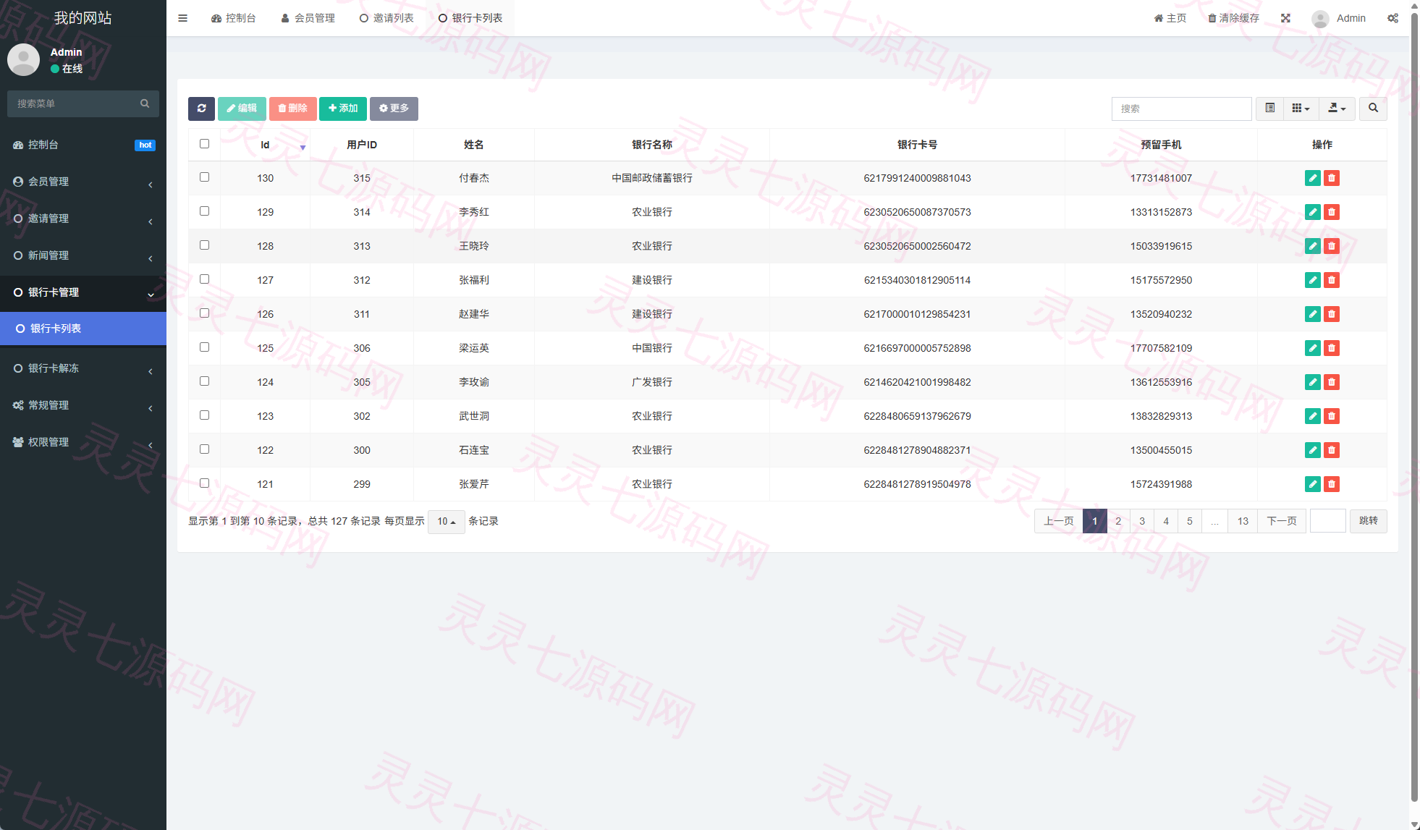Switch to the 邀请列表 tab

click(x=386, y=18)
